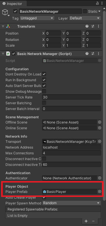Viewport: 106px width, 226px height.
Task: Open Transform preset settings icon
Action: tap(93, 26)
